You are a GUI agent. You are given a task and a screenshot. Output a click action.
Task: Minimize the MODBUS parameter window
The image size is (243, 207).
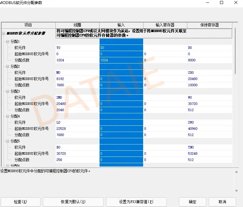click(208, 2)
